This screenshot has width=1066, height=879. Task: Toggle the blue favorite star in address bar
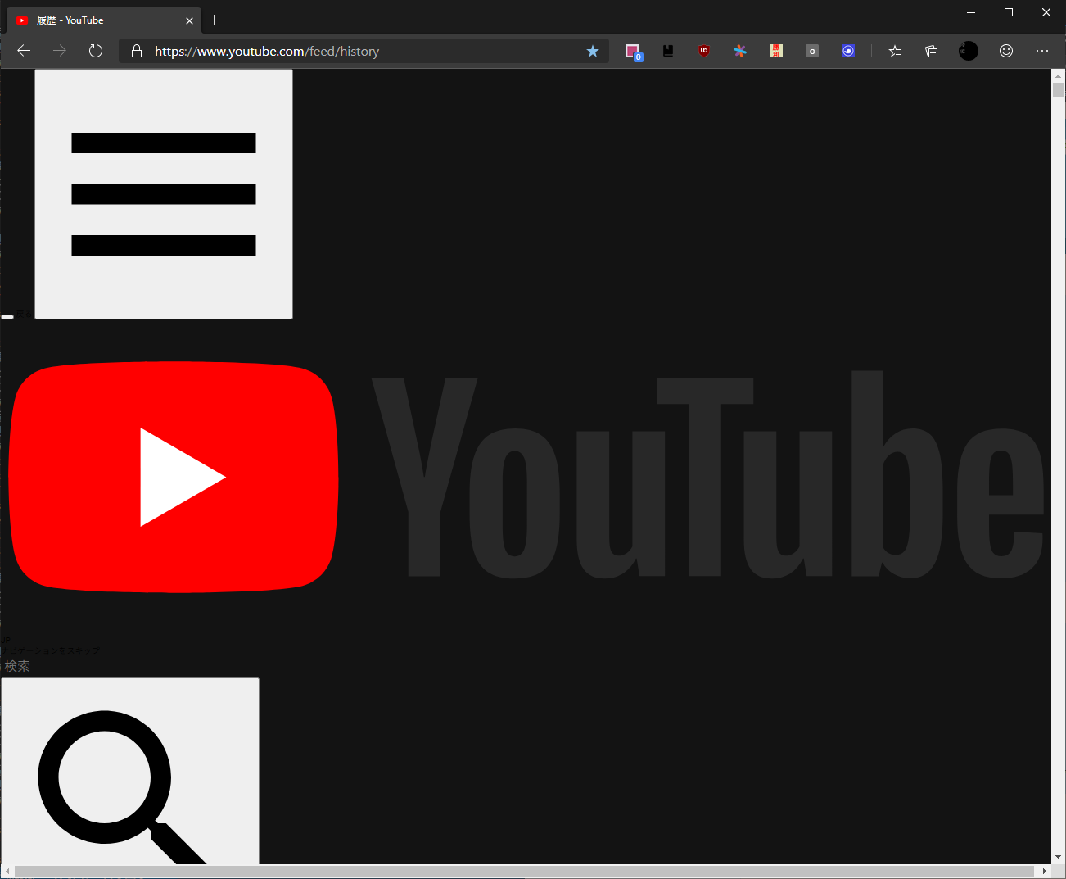coord(593,51)
